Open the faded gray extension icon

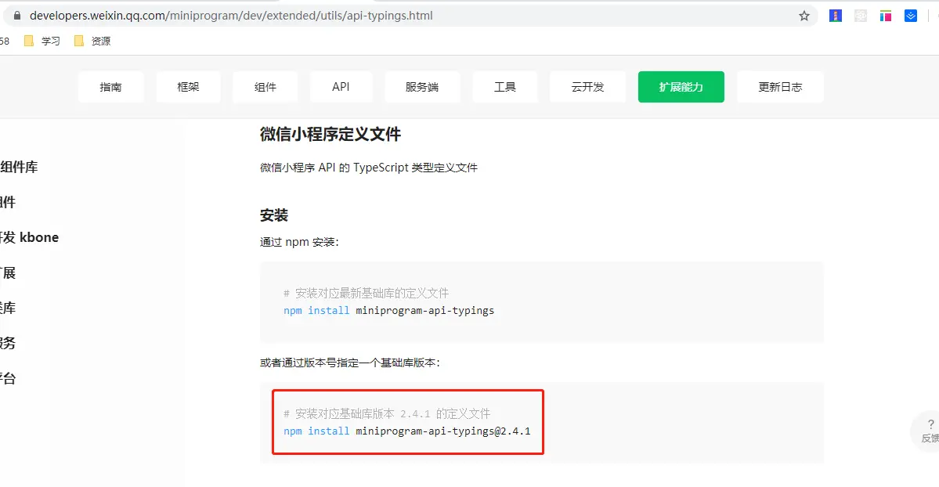pos(861,16)
